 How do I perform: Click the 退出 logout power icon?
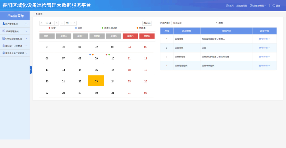point(274,6)
